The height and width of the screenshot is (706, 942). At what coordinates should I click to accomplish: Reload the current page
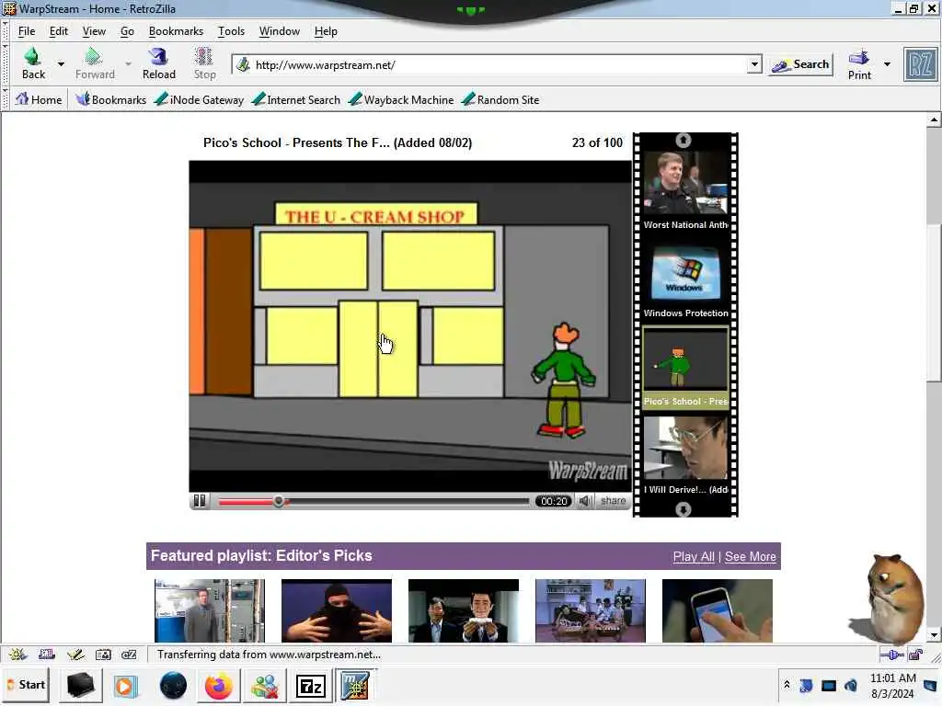158,63
